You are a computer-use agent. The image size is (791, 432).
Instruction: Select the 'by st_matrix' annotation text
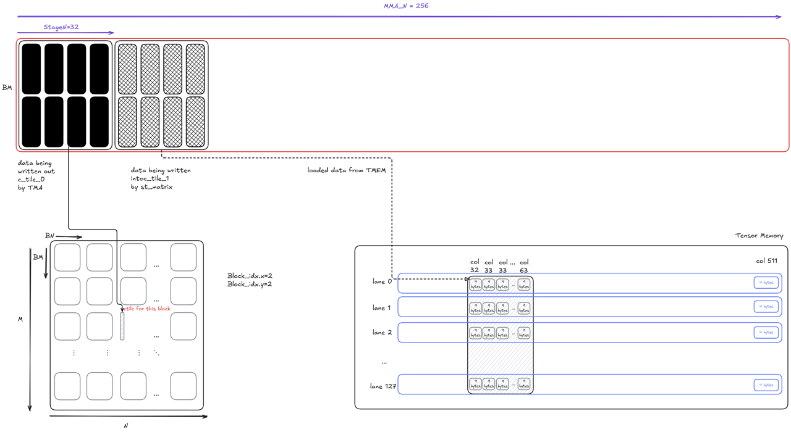[151, 187]
